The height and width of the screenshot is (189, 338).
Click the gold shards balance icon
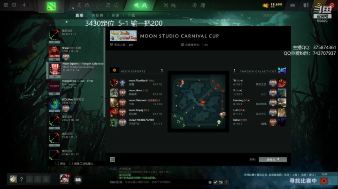[266, 5]
